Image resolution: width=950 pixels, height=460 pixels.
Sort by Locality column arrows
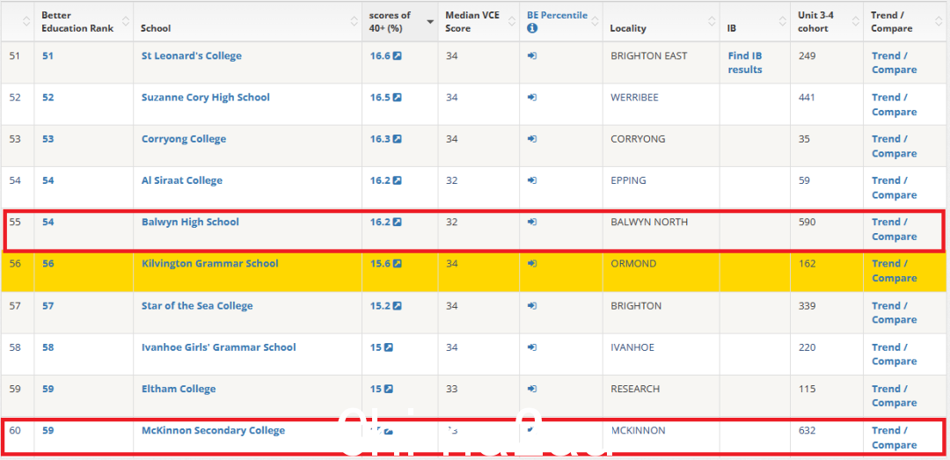(712, 21)
